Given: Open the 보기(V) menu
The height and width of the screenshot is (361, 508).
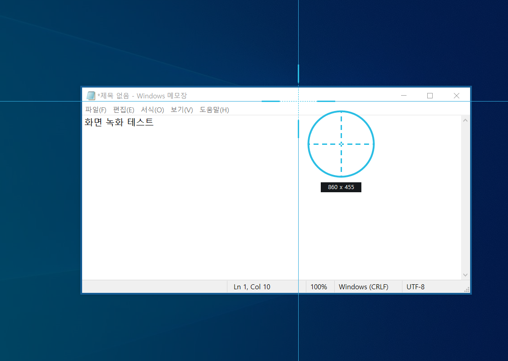Looking at the screenshot, I should [x=180, y=109].
